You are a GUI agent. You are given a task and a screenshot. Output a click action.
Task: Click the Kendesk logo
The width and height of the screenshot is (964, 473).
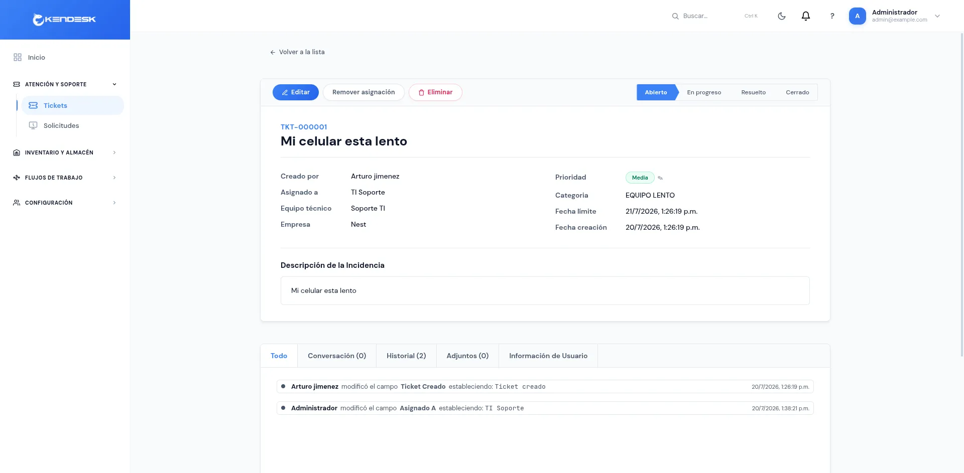64,20
